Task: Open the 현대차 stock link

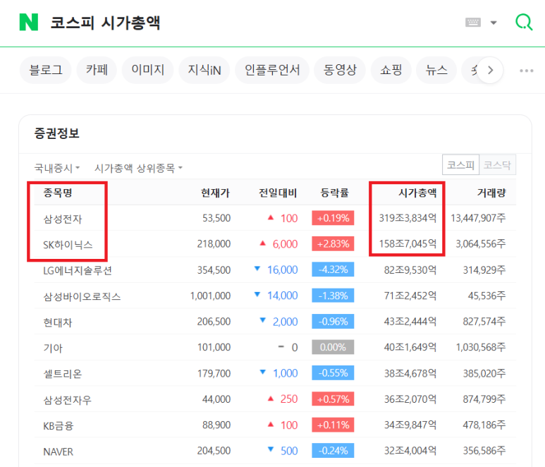Action: click(x=58, y=322)
